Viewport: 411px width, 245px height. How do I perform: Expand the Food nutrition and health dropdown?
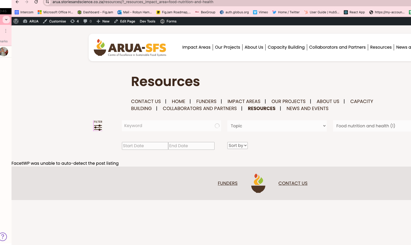pyautogui.click(x=371, y=126)
